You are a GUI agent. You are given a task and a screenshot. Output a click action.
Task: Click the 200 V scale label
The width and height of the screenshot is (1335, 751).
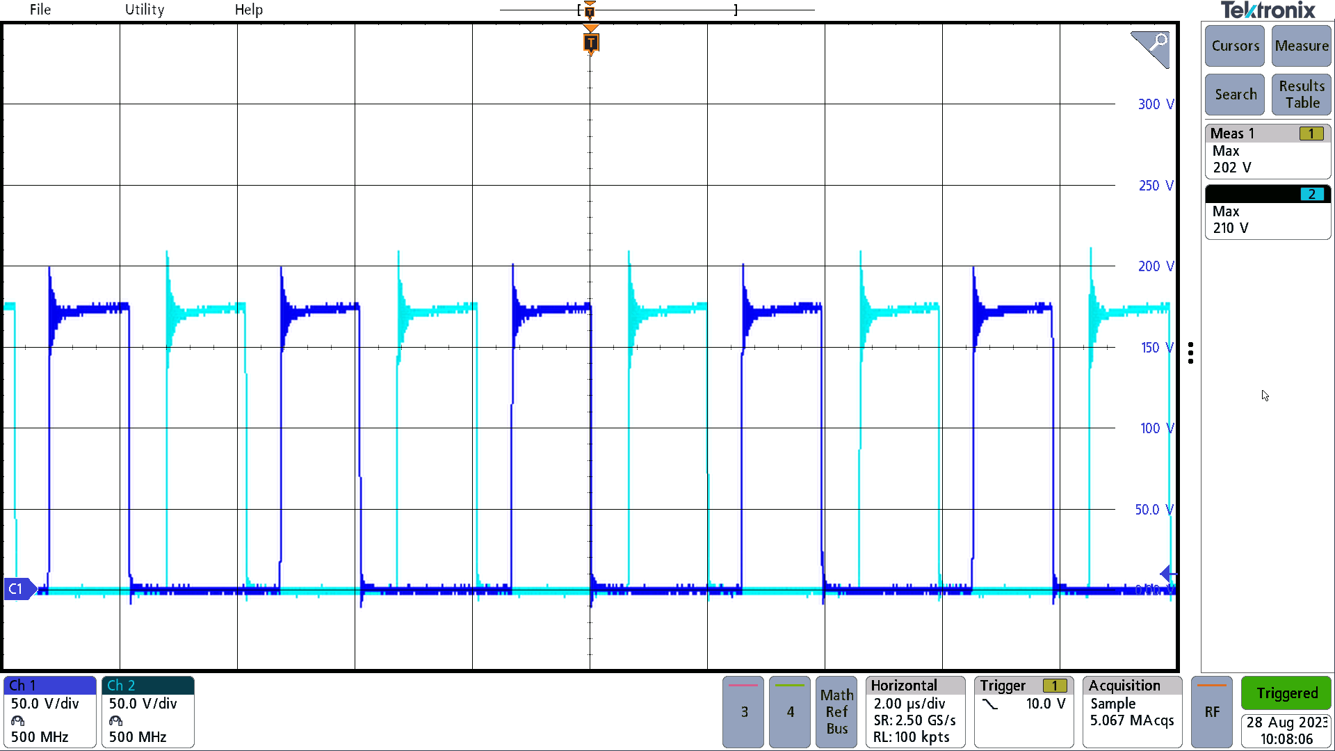click(x=1156, y=266)
